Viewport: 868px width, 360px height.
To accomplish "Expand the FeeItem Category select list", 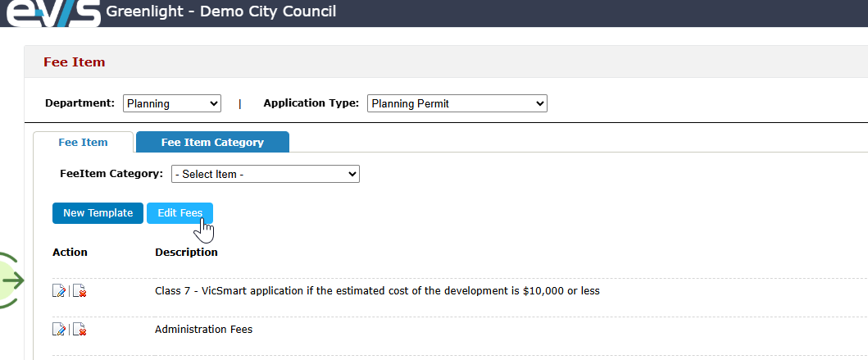I will click(266, 174).
